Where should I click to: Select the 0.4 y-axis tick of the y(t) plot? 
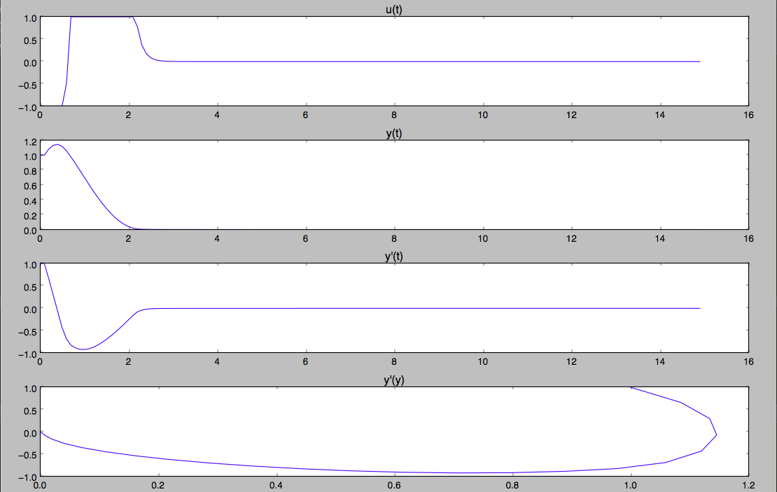click(30, 201)
